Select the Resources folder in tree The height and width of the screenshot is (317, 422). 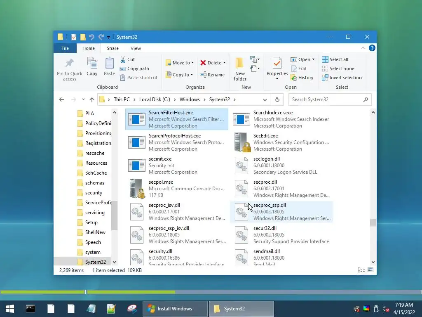(96, 163)
